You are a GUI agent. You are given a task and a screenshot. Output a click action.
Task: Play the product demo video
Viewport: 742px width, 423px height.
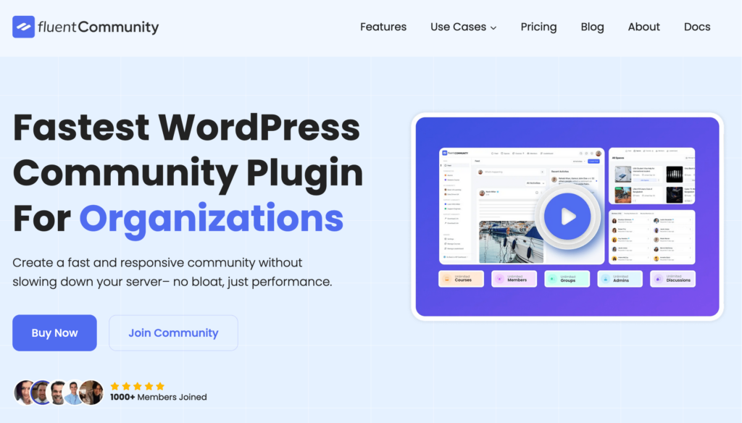[567, 217]
